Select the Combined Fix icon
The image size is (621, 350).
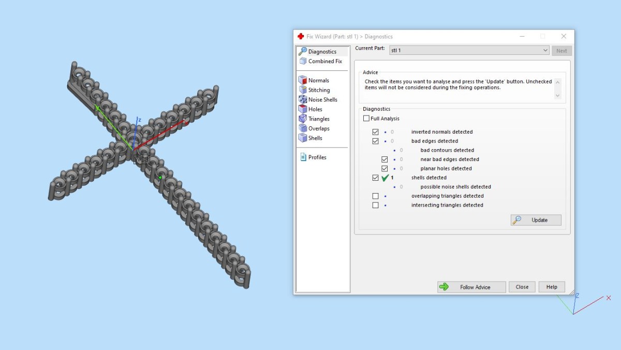click(303, 61)
